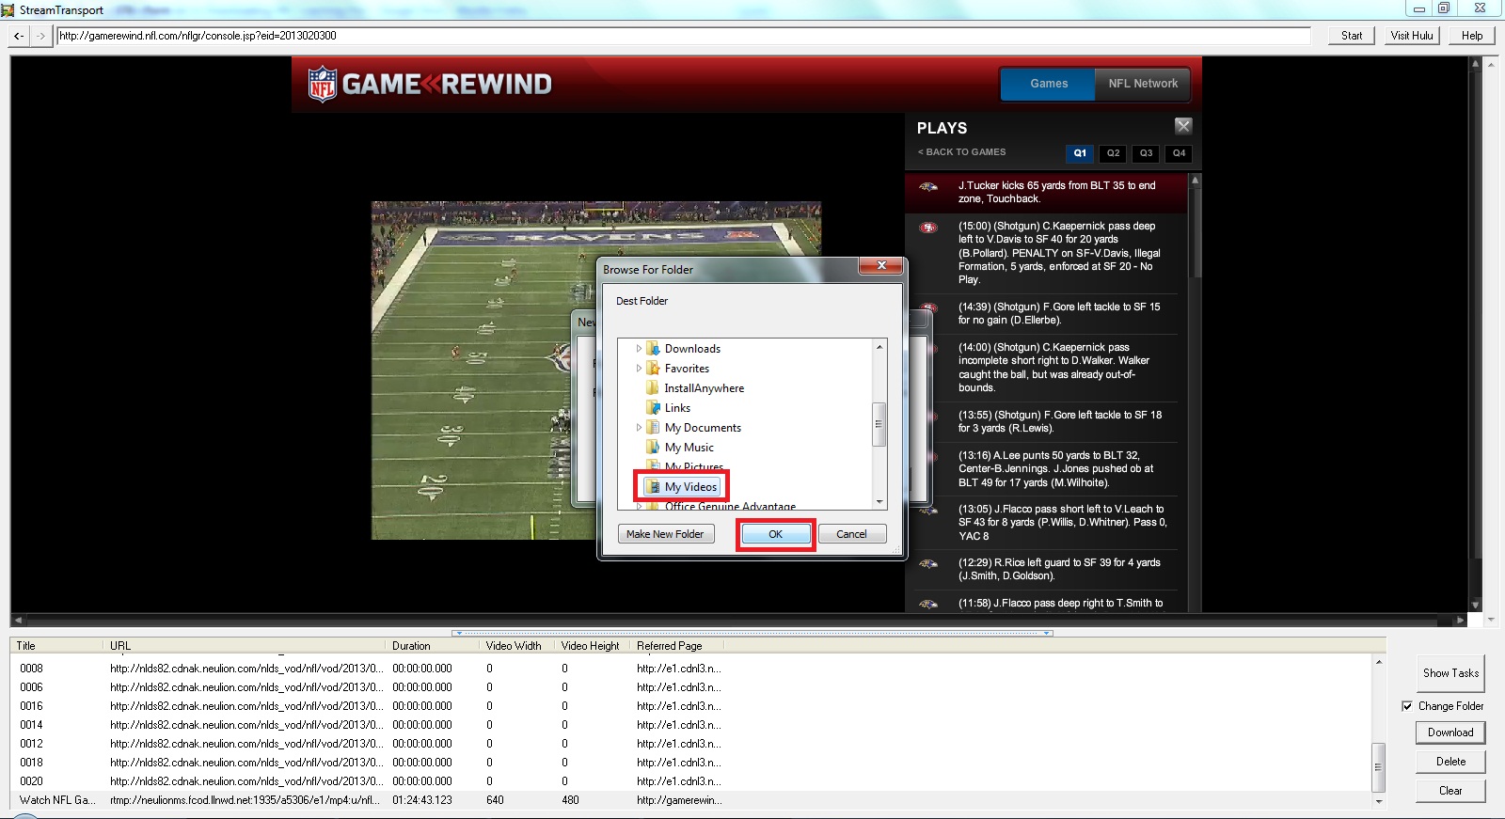This screenshot has height=819, width=1505.
Task: Click the URL column header
Action: point(244,646)
